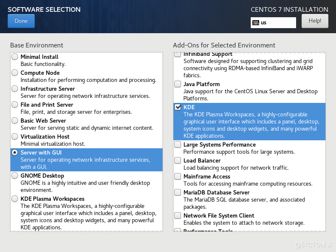
Task: Uncheck the KDE add-on checkbox
Action: tap(178, 107)
